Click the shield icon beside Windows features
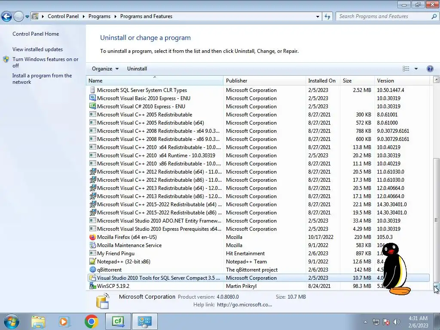 tap(6, 59)
